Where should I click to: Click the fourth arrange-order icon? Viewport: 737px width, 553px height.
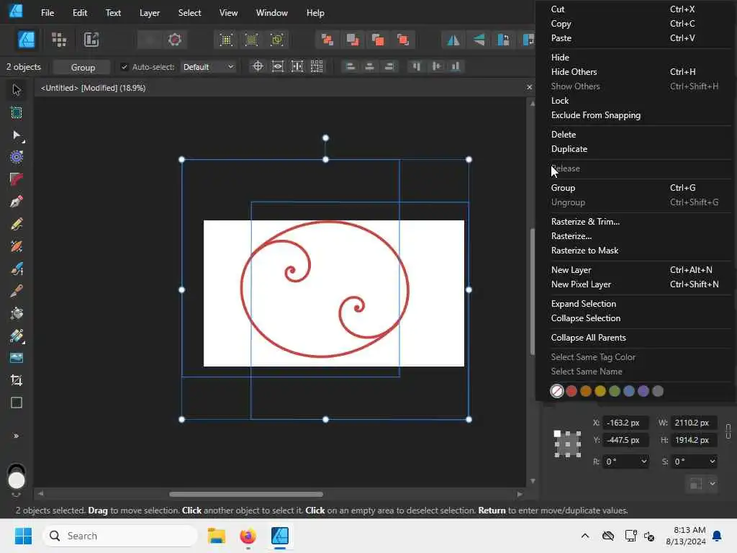(403, 40)
